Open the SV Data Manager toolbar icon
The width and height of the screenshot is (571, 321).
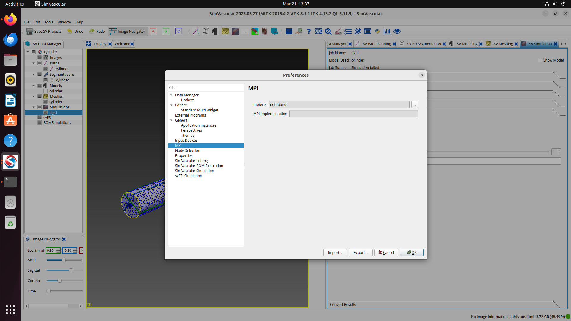[x=274, y=31]
